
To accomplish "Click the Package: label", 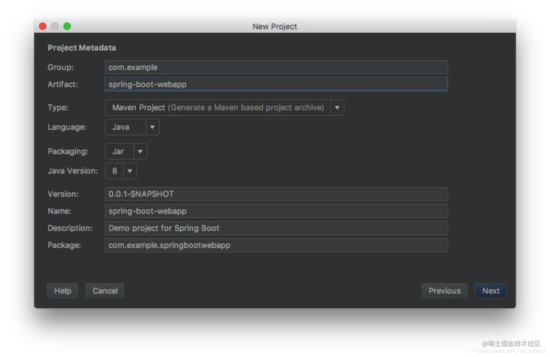I will [64, 245].
